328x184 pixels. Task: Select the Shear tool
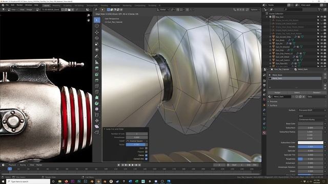(x=97, y=126)
